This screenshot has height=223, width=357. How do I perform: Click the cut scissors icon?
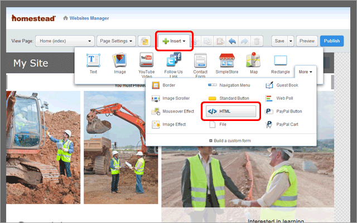coord(196,41)
